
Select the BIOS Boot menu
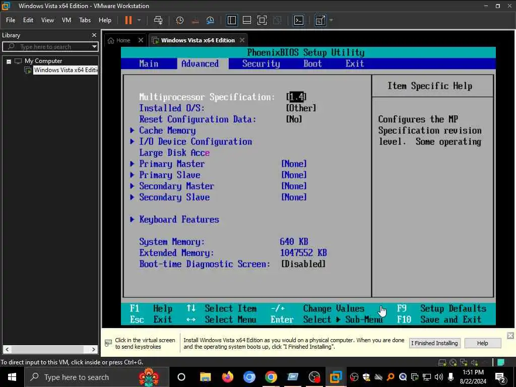[x=312, y=63]
